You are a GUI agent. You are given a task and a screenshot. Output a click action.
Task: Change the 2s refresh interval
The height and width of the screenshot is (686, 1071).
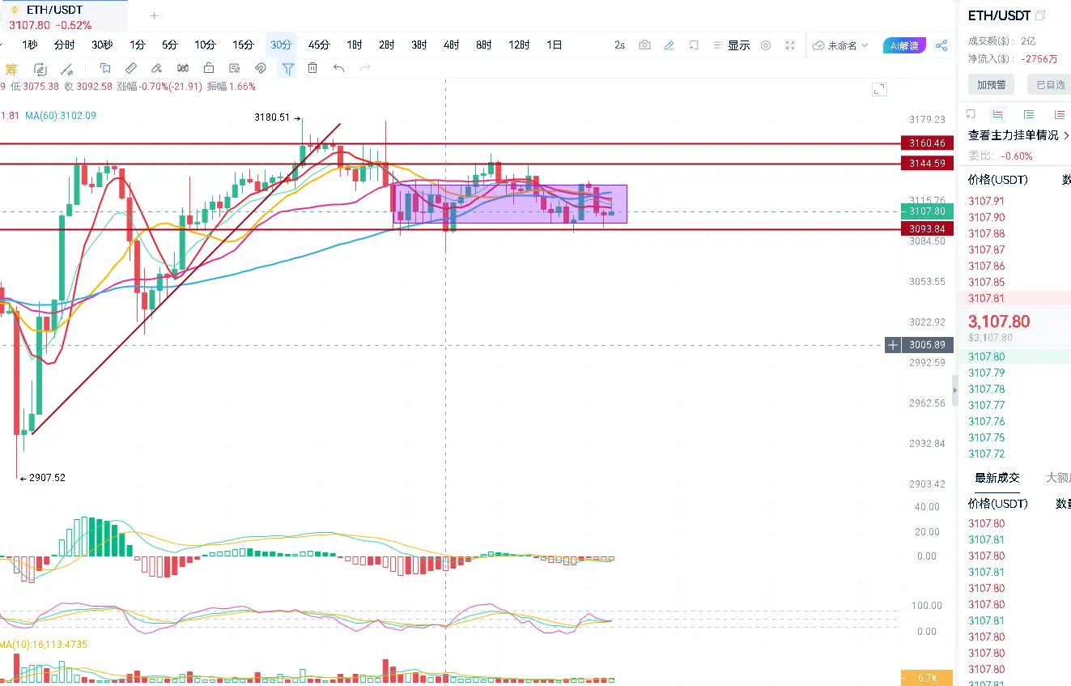619,45
